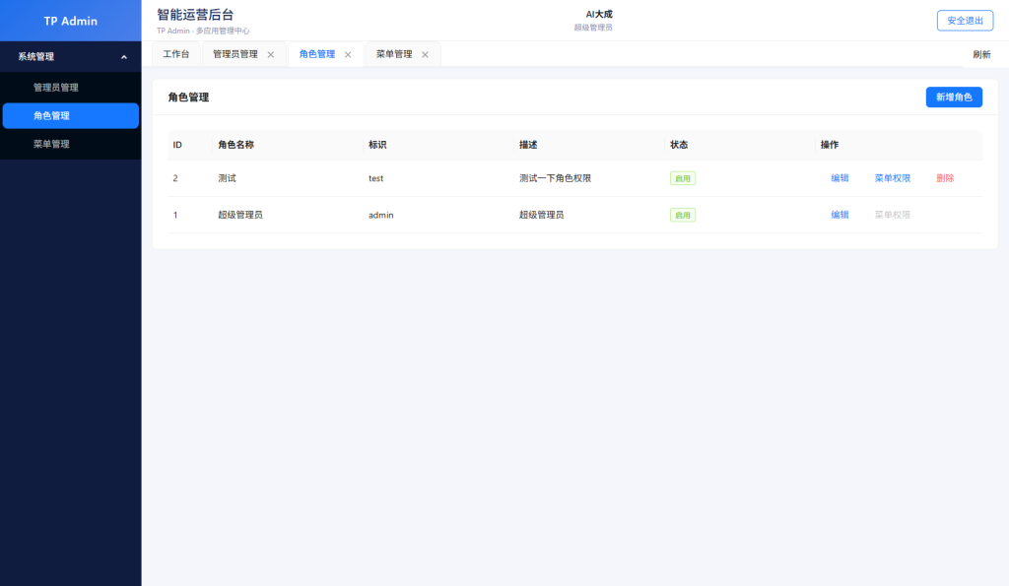
Task: Click the 新增角色 button
Action: click(953, 98)
